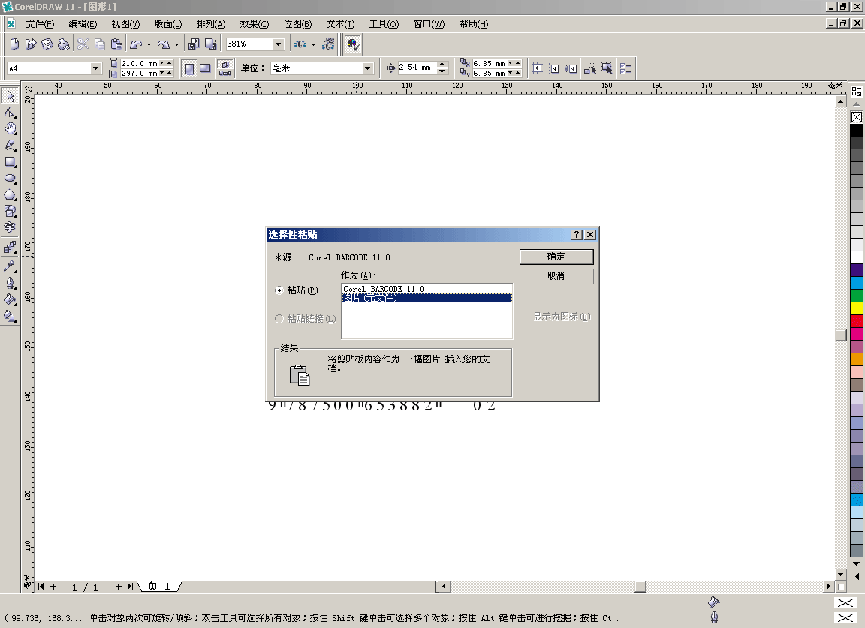The image size is (865, 628).
Task: Select the Eyedropper tool
Action: click(x=10, y=266)
